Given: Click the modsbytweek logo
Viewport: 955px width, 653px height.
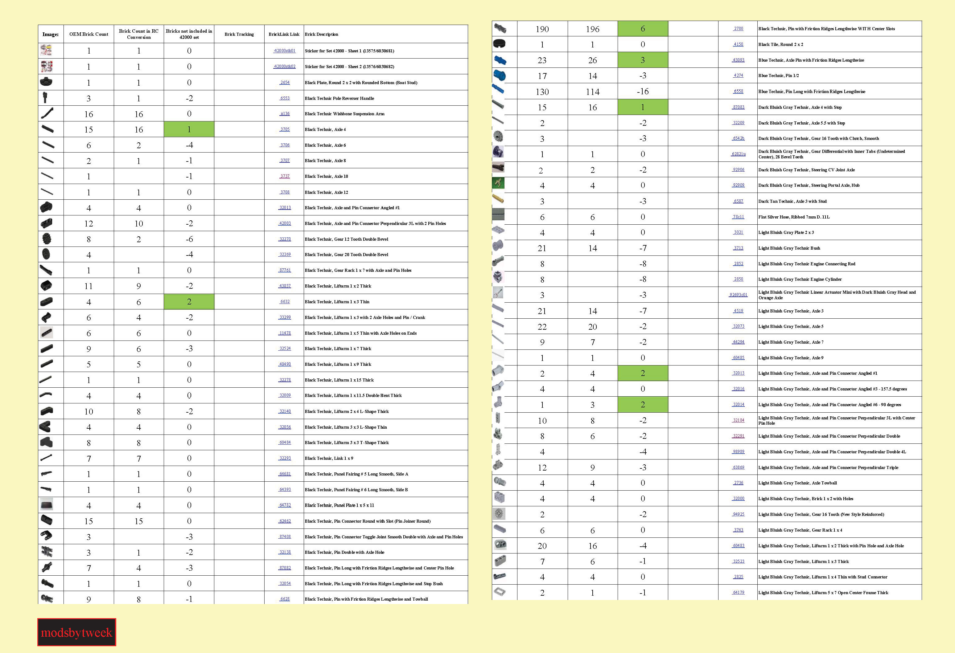Looking at the screenshot, I should [76, 632].
